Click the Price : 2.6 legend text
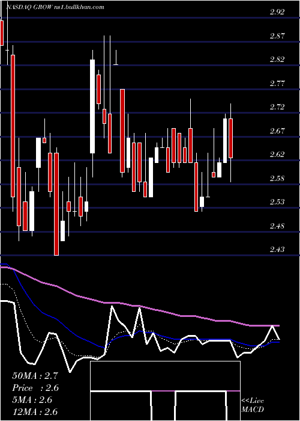Image resolution: width=300 pixels, height=421 pixels. 35,388
